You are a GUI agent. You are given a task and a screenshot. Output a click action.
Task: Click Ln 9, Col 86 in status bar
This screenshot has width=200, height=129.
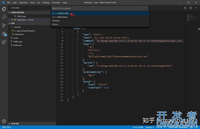[x=138, y=127]
